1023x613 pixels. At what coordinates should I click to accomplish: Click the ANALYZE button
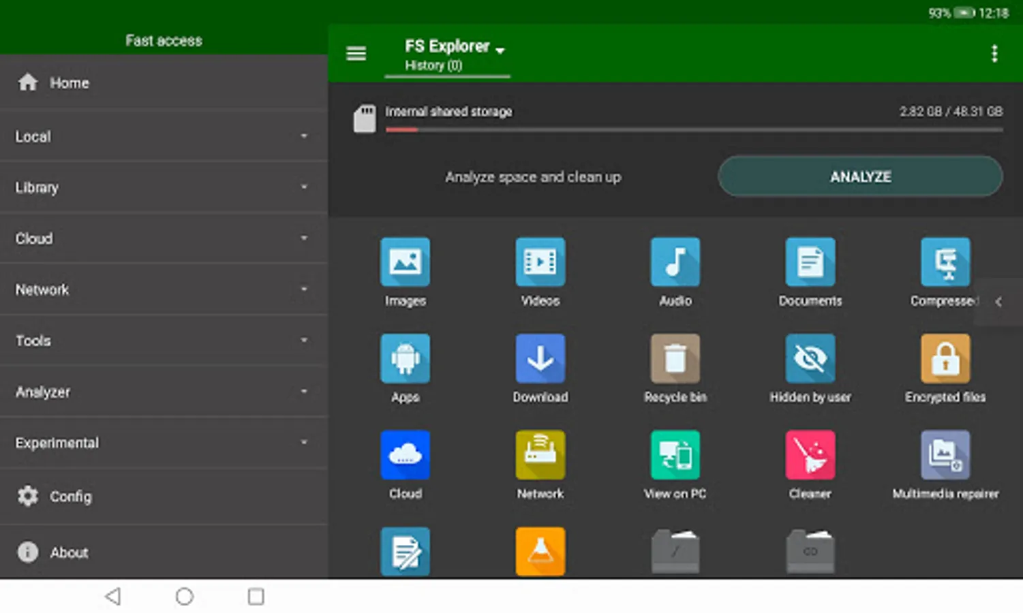[x=860, y=176]
